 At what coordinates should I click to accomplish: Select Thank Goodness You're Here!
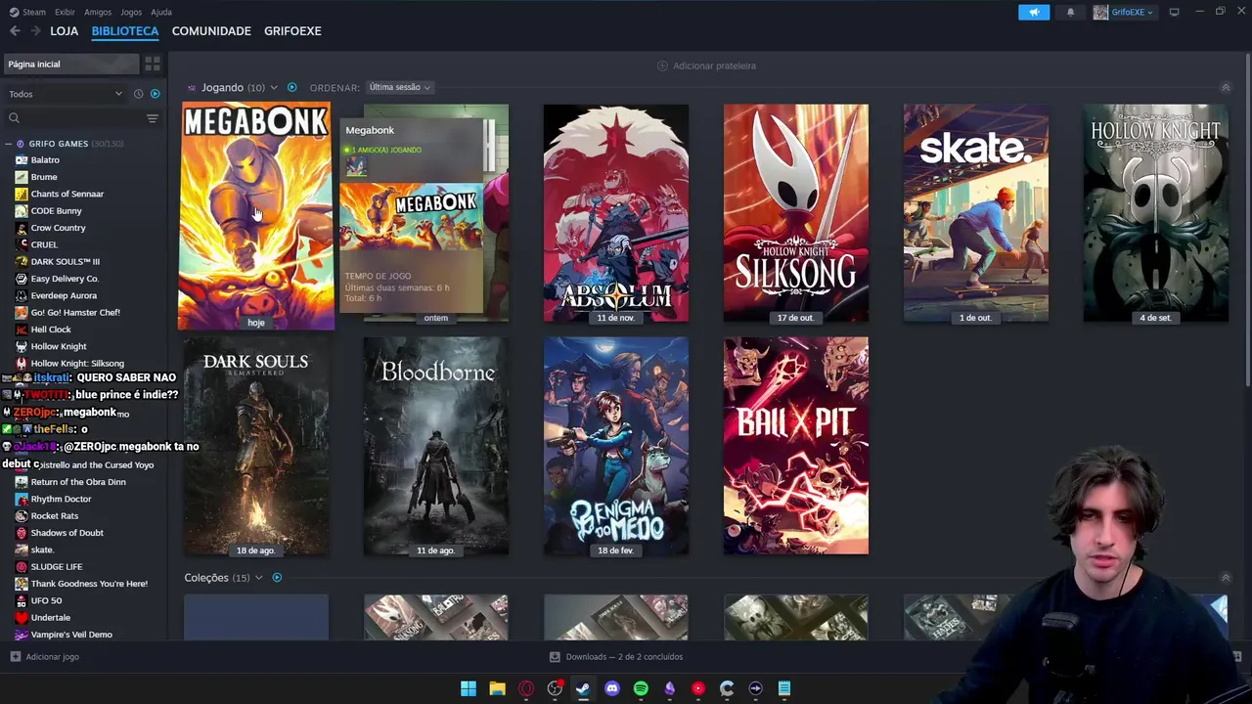89,584
